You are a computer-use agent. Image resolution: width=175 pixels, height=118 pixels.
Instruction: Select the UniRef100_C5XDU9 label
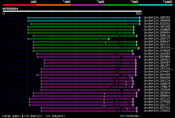point(157,90)
